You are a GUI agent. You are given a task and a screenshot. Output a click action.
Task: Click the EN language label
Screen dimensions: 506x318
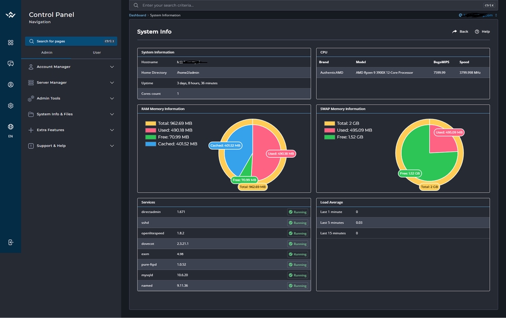tap(11, 136)
